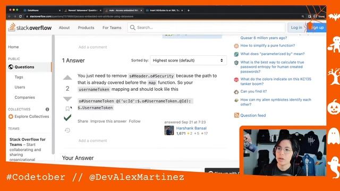Click the Log in button
The width and height of the screenshot is (340, 191).
coord(296,28)
